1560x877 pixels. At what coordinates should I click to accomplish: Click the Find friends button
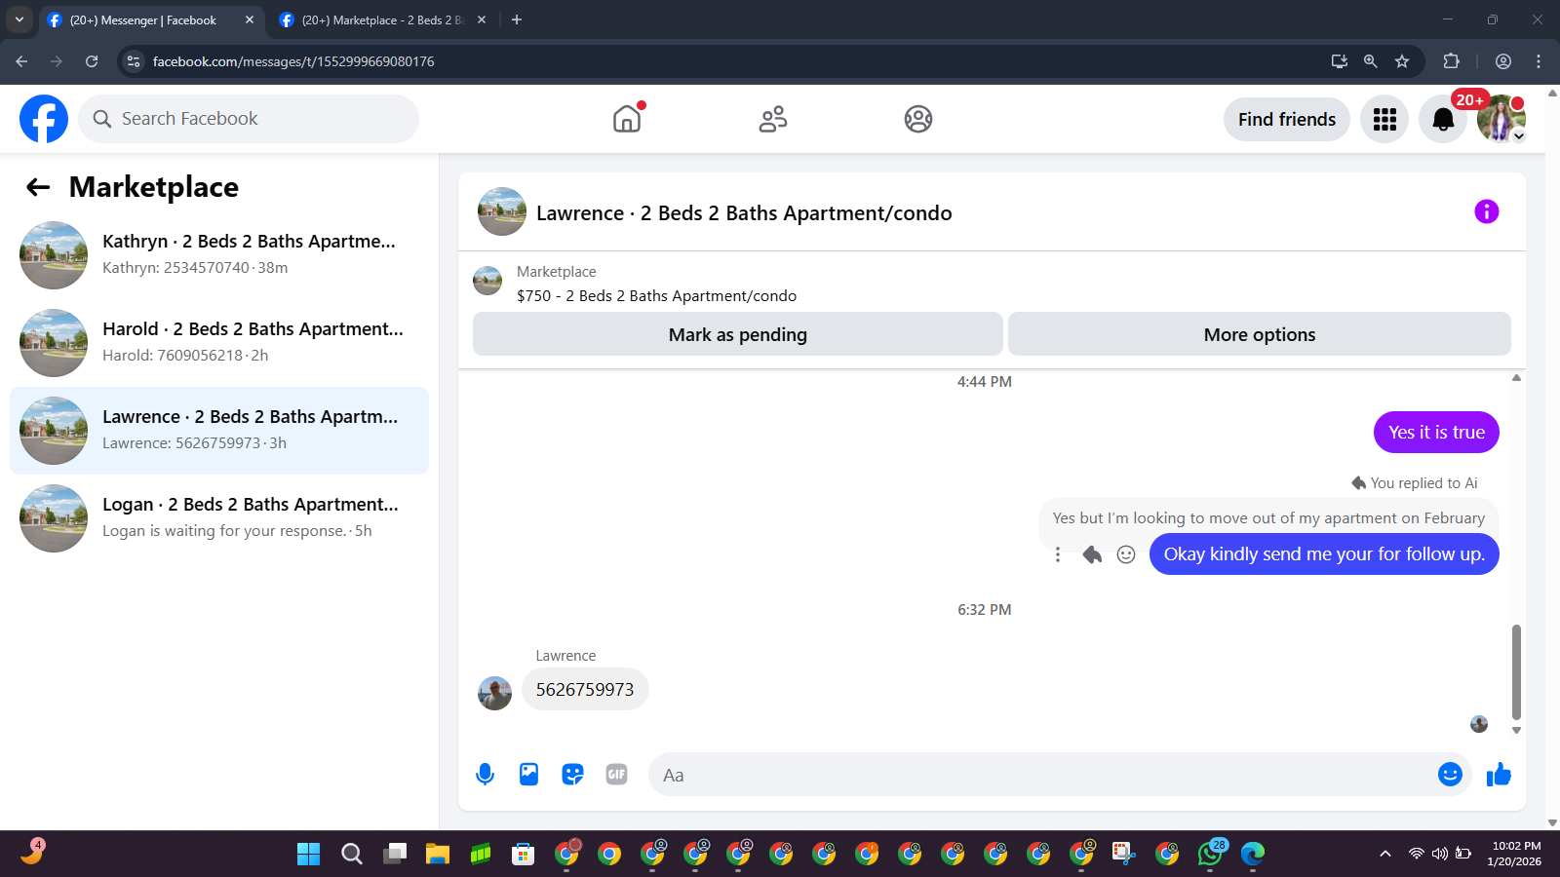tap(1287, 120)
